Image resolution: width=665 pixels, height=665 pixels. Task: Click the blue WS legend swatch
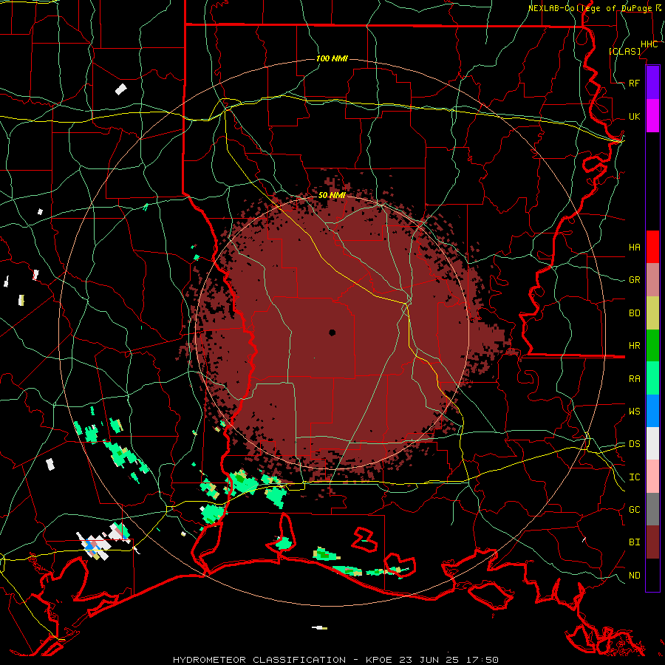click(x=652, y=411)
